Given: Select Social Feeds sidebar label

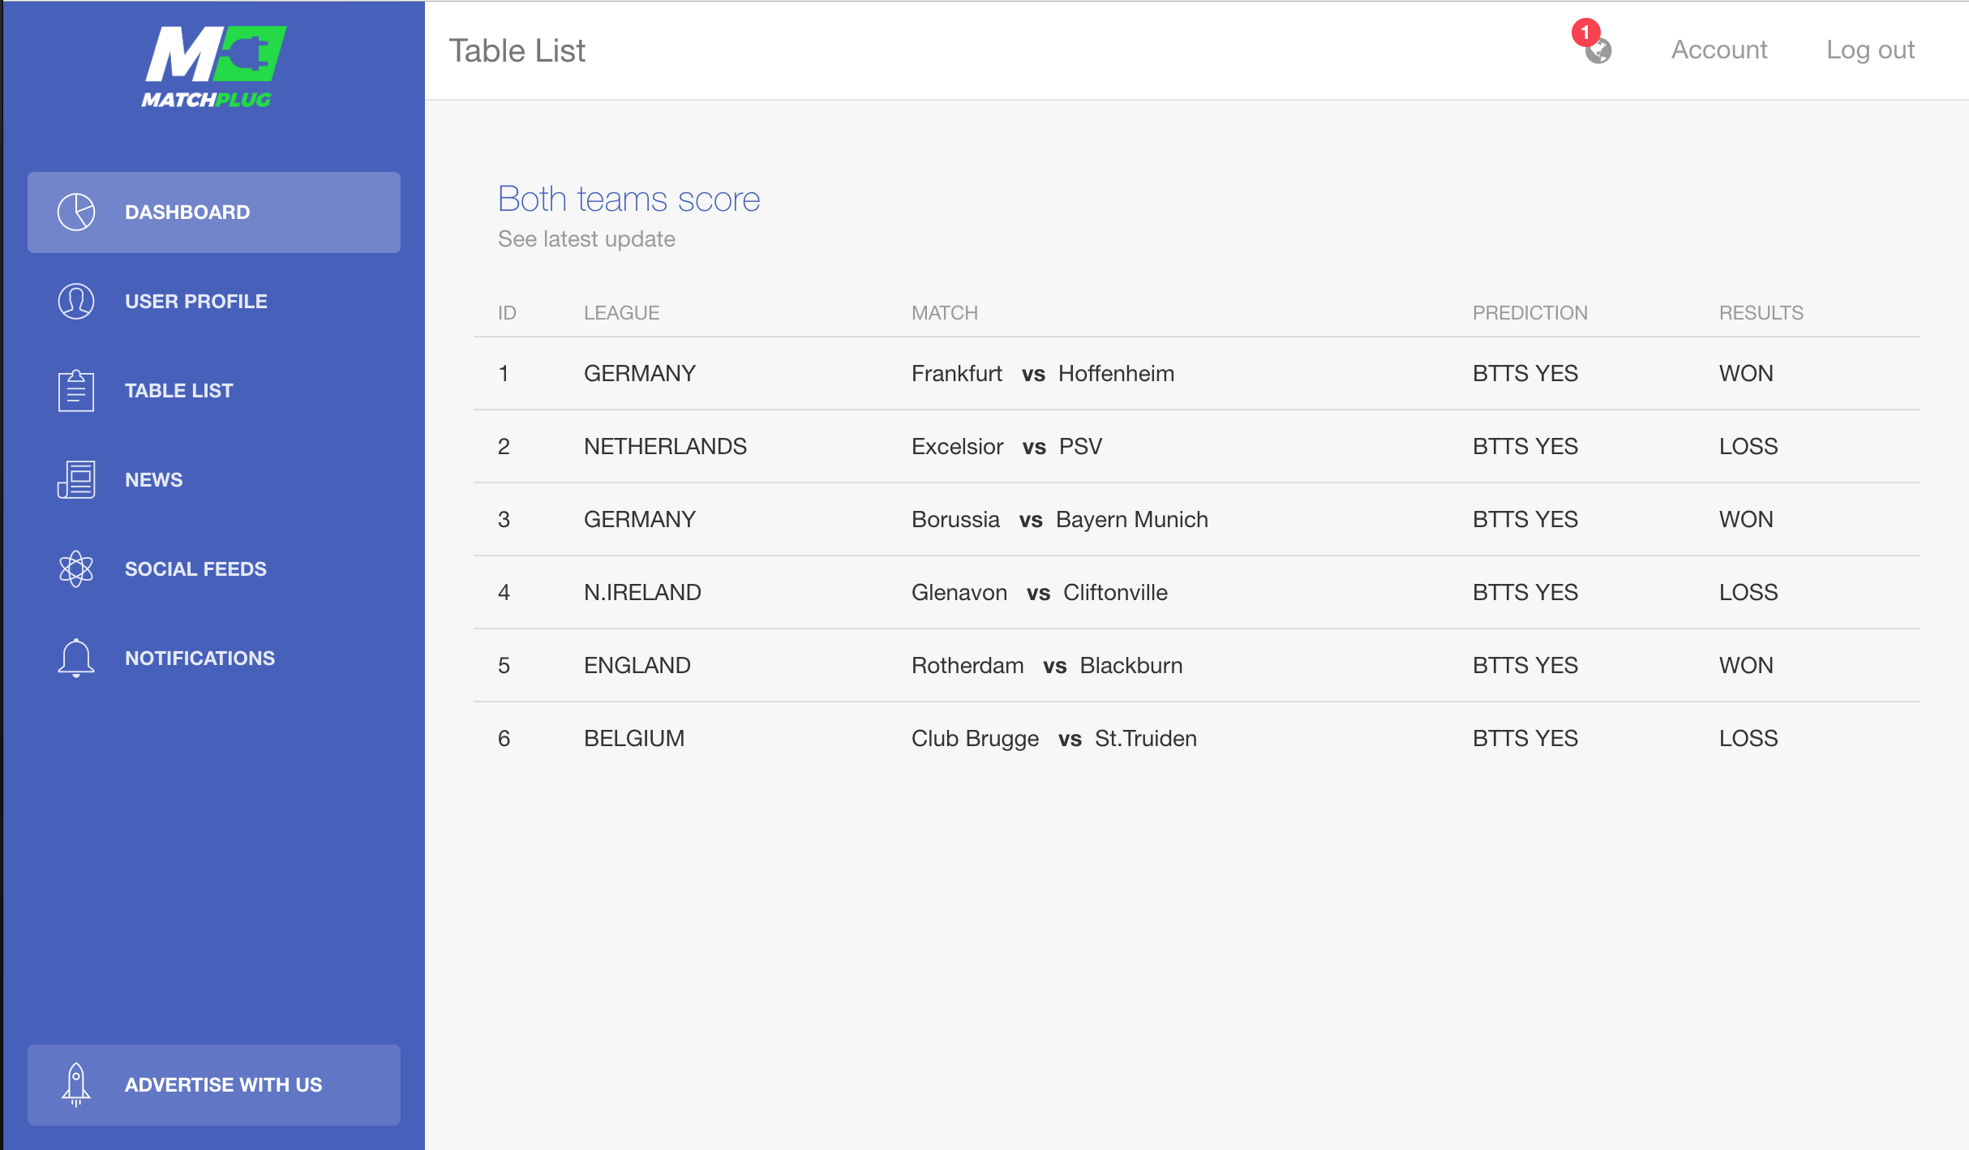Looking at the screenshot, I should coord(195,569).
